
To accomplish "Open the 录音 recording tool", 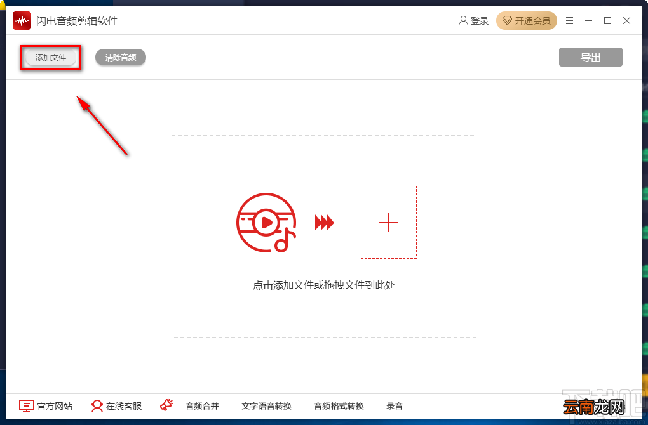I will 395,406.
